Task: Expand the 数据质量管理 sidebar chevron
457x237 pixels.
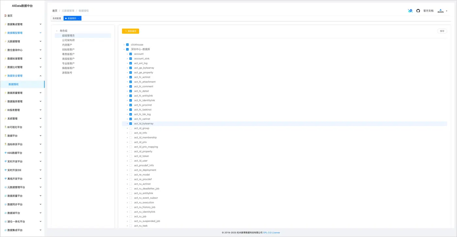Action: [x=40, y=93]
